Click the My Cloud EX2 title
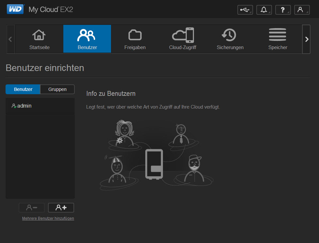This screenshot has width=319, height=243. coord(51,9)
